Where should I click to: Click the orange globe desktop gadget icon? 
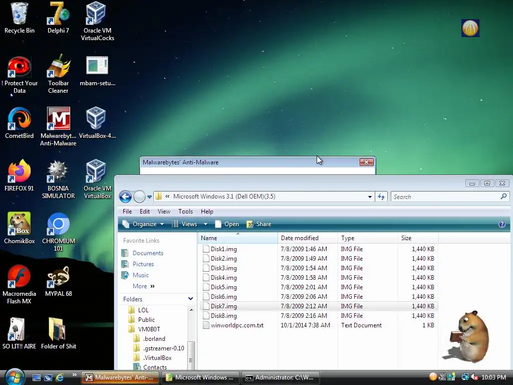coord(470,28)
